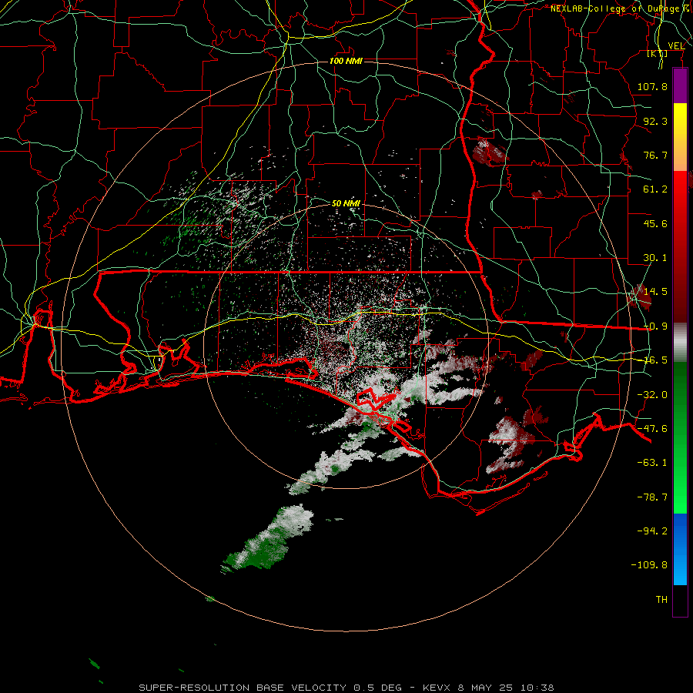Select the -63.1 scale value
Screen dimensions: 693x693
[652, 463]
